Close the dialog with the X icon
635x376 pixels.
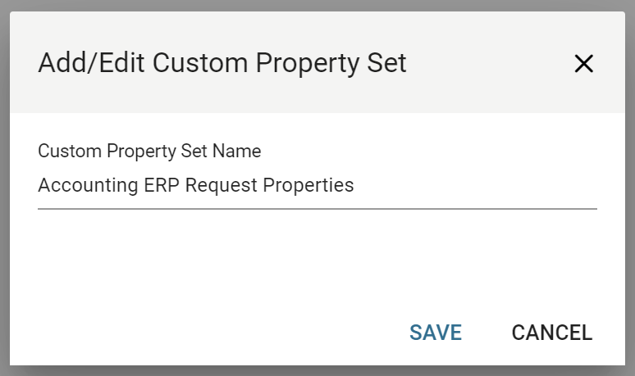click(583, 64)
